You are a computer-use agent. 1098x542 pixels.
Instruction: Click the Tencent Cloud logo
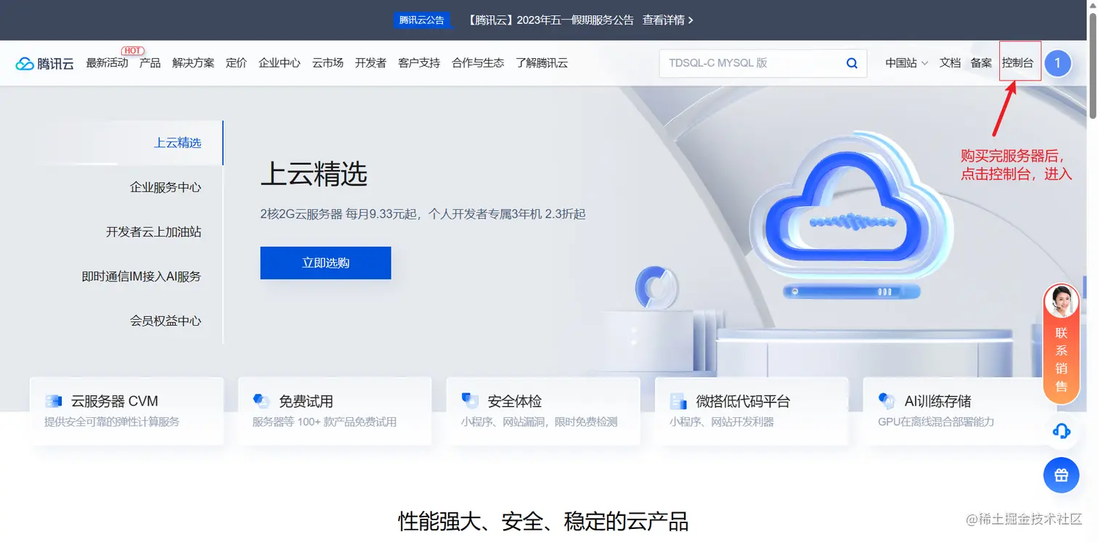pos(45,63)
